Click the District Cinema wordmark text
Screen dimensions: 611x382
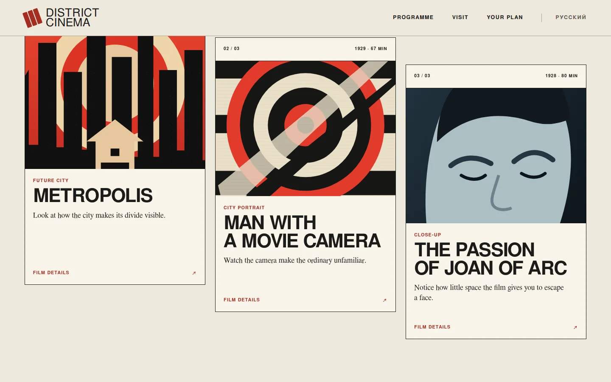[x=72, y=18]
